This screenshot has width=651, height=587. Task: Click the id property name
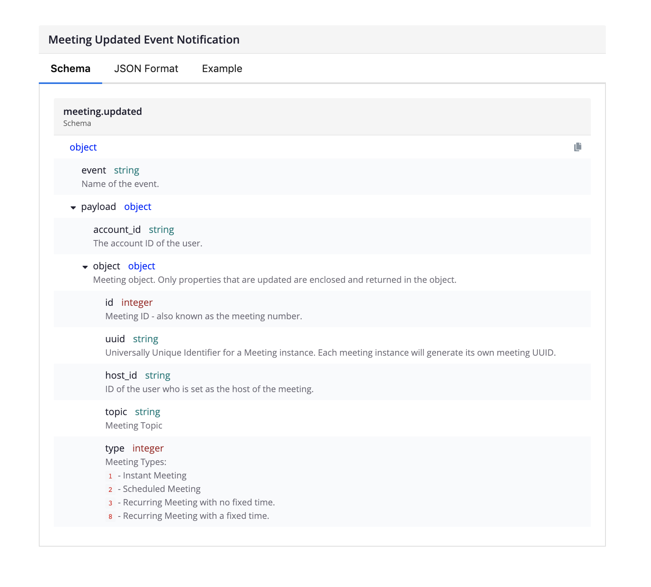(109, 303)
